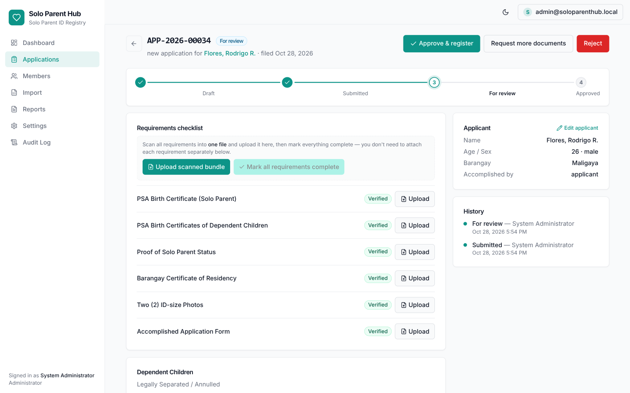Upload file for PSA Birth Certificate (Solo Parent)

[x=415, y=199]
